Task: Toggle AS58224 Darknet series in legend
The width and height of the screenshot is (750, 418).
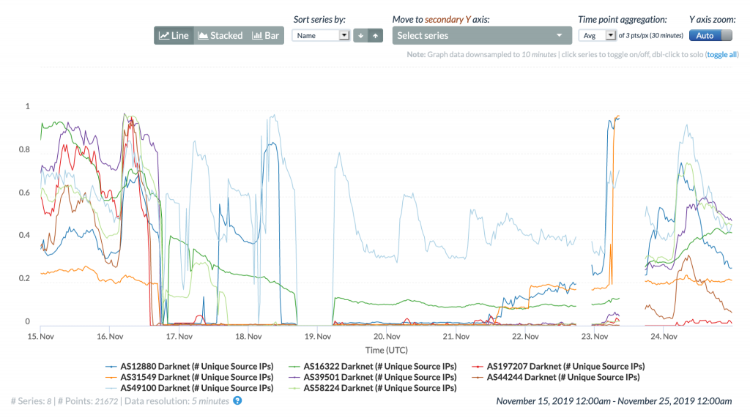Action: click(373, 388)
